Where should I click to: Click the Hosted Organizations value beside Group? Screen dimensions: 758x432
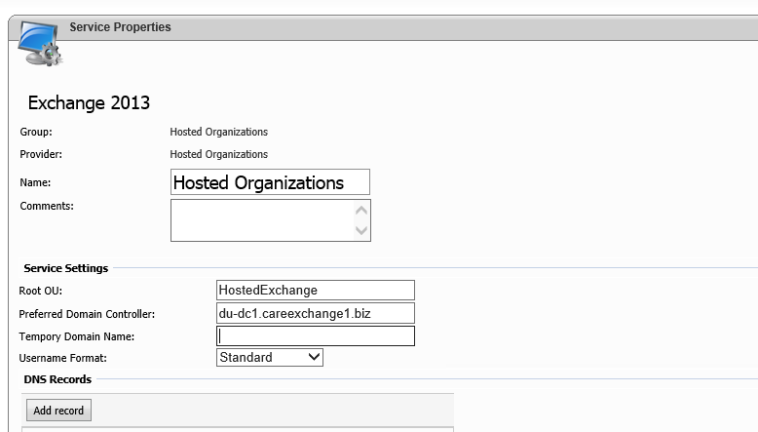218,132
